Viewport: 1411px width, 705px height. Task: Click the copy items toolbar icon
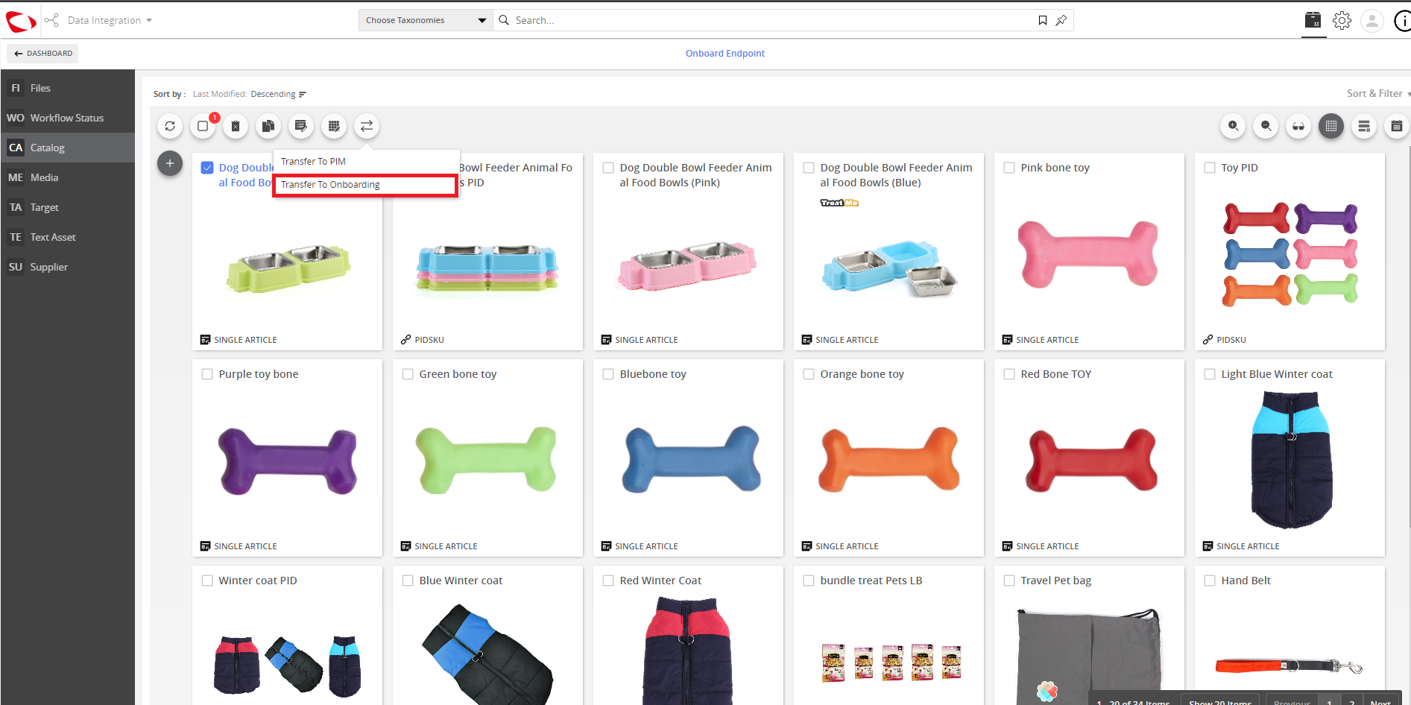[268, 126]
